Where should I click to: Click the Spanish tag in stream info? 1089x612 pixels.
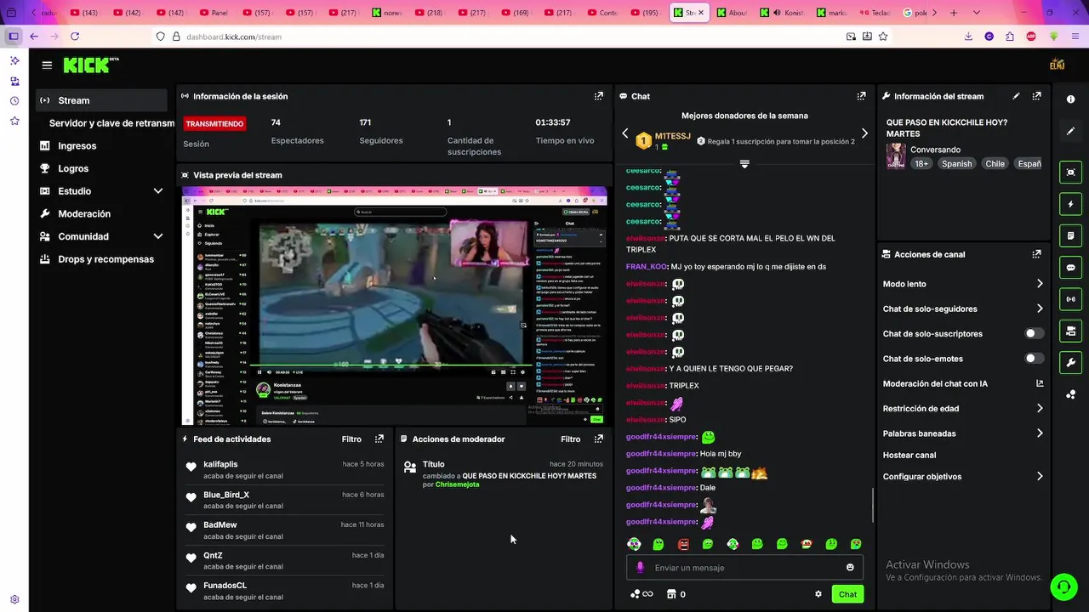(956, 163)
